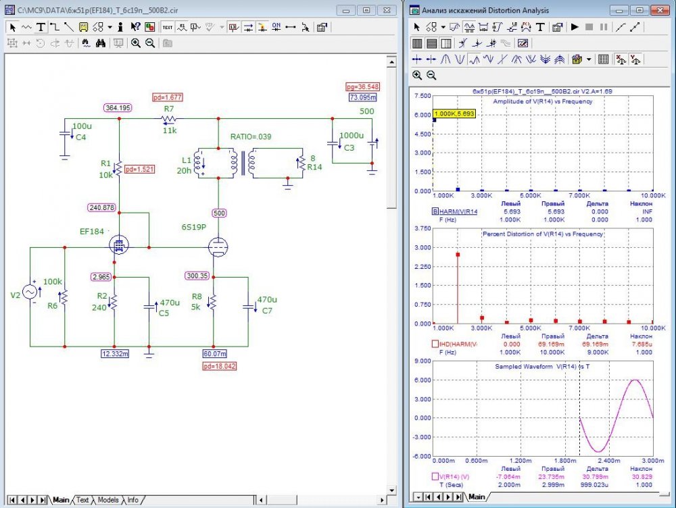Switch to the Info tab

(x=132, y=500)
